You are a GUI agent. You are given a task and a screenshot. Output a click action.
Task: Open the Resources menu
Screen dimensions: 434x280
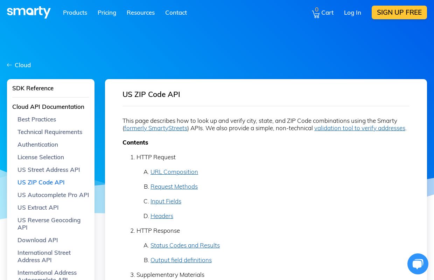click(x=141, y=13)
